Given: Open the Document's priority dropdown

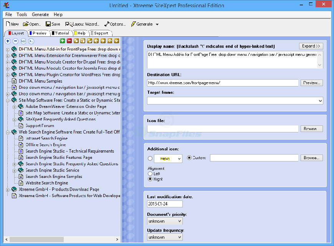Looking at the screenshot, I should [x=165, y=221].
